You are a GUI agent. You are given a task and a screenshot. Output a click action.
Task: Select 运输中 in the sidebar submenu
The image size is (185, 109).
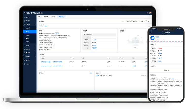pyautogui.click(x=28, y=35)
